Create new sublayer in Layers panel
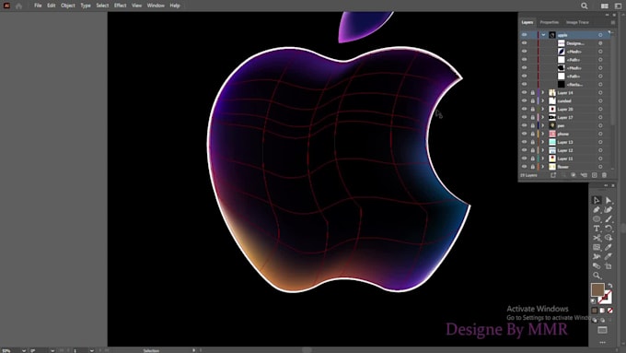The width and height of the screenshot is (626, 353). click(584, 175)
